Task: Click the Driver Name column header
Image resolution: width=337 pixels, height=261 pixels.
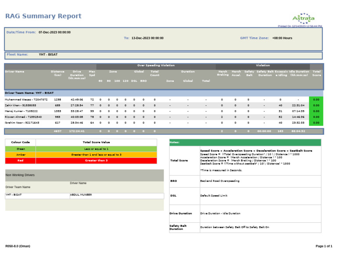Action: click(x=14, y=72)
